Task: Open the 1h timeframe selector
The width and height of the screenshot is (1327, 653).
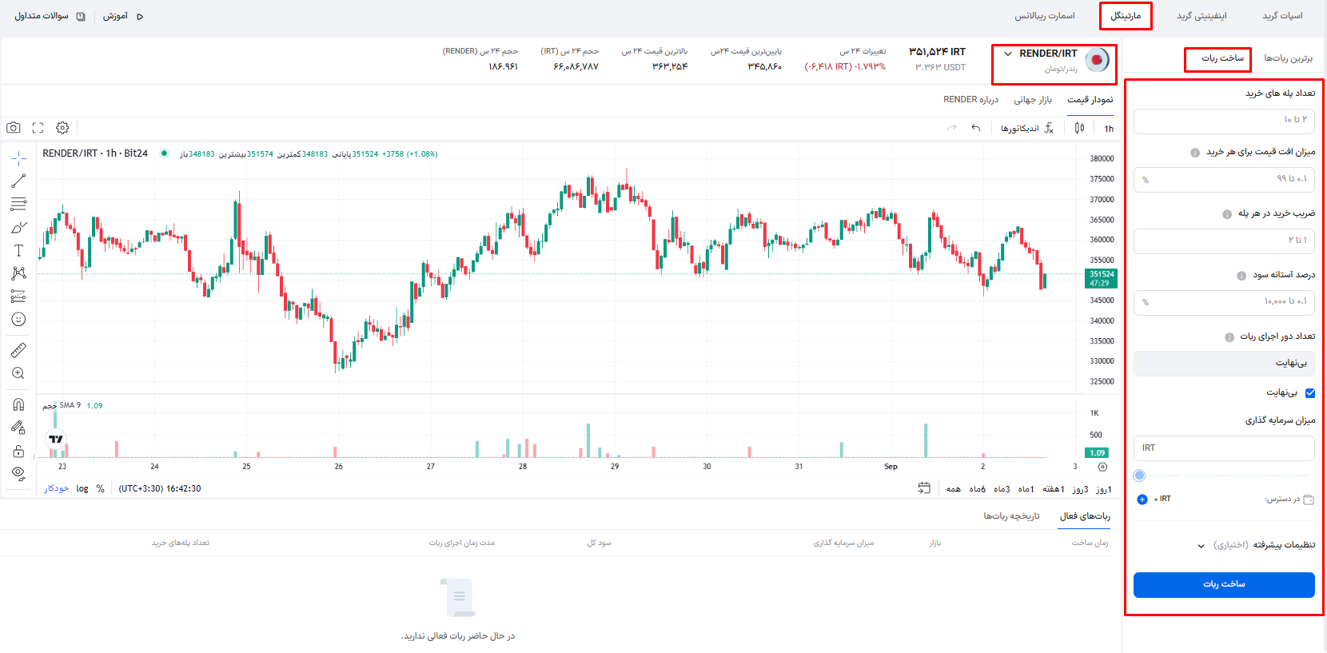Action: [1109, 129]
